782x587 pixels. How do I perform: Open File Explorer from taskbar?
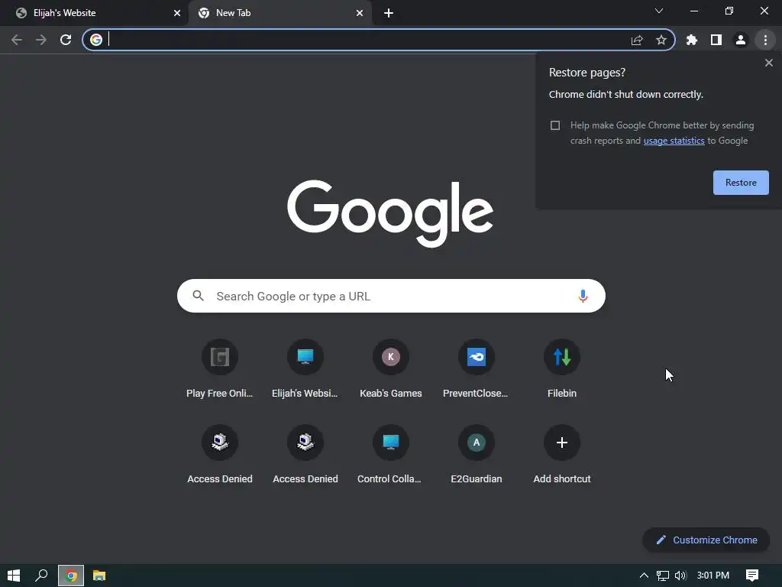point(99,576)
